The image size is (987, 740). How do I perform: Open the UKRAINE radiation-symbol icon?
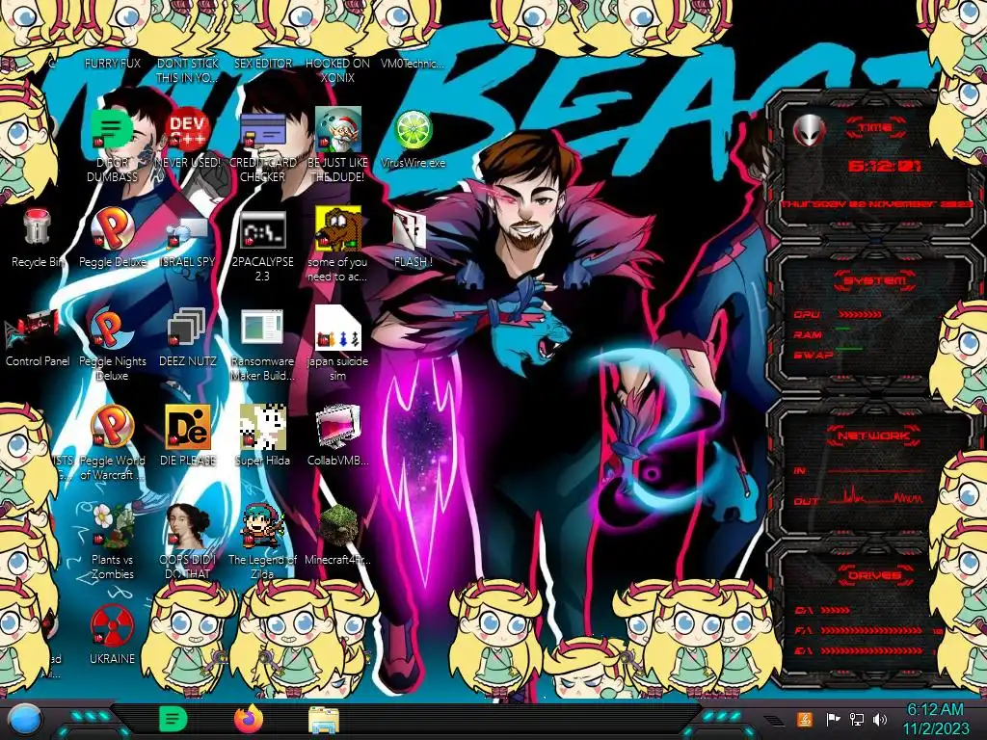click(x=112, y=626)
